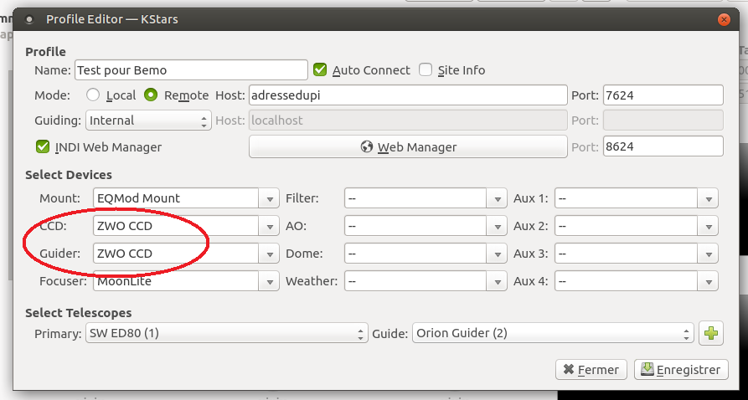Toggle the Auto Connect checkbox
The height and width of the screenshot is (400, 748).
point(320,70)
